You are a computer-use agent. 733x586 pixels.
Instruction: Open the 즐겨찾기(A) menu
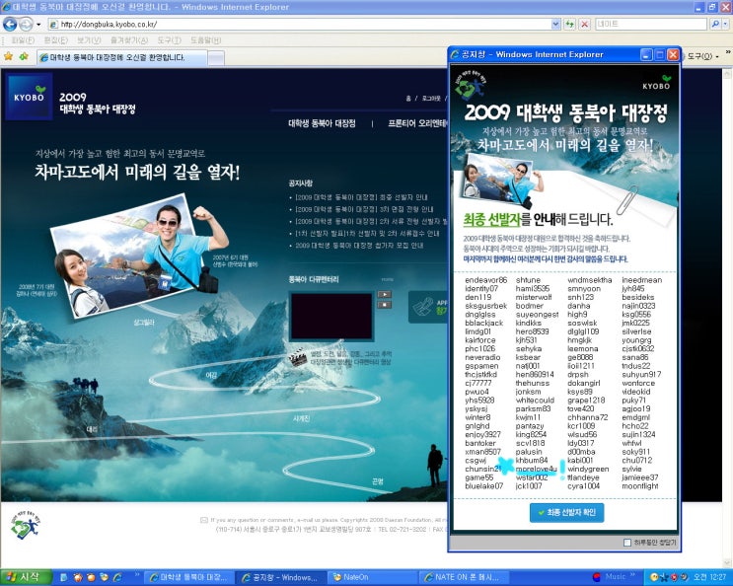(129, 40)
